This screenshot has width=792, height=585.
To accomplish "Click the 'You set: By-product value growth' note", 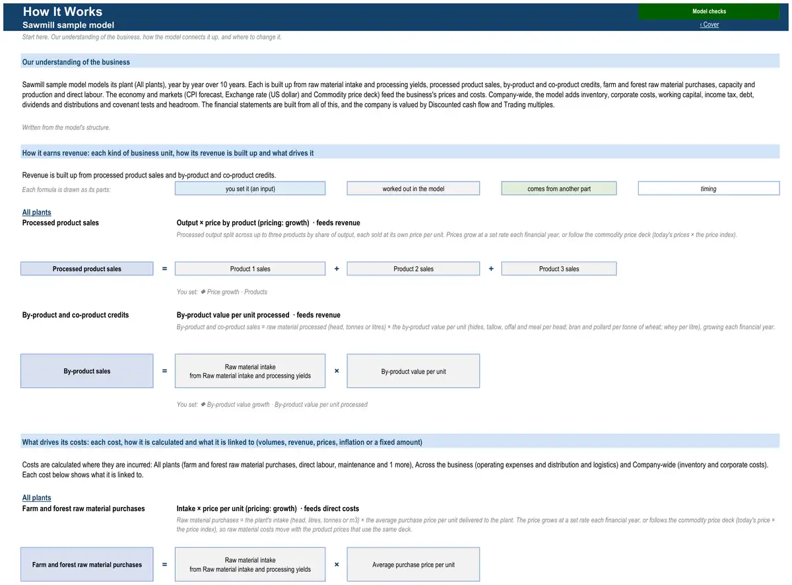I will tap(272, 405).
